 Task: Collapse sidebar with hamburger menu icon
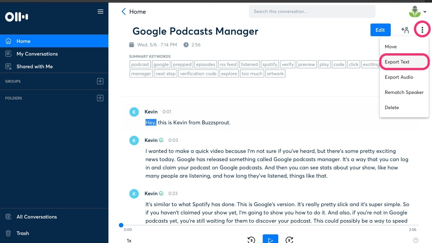coord(100,12)
